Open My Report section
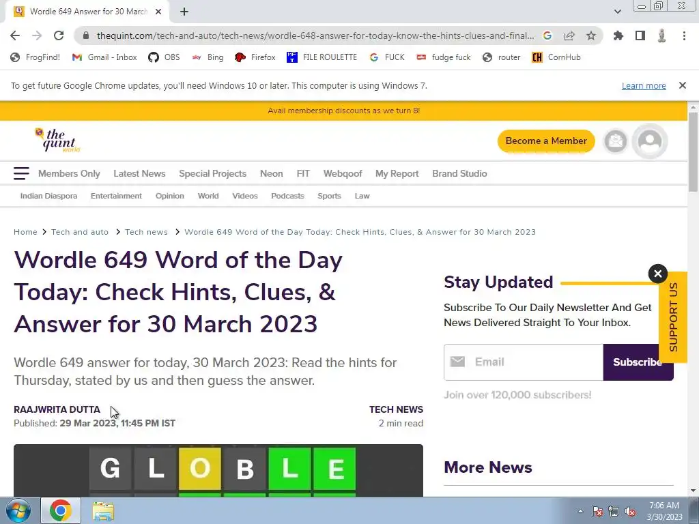699x524 pixels. (397, 173)
